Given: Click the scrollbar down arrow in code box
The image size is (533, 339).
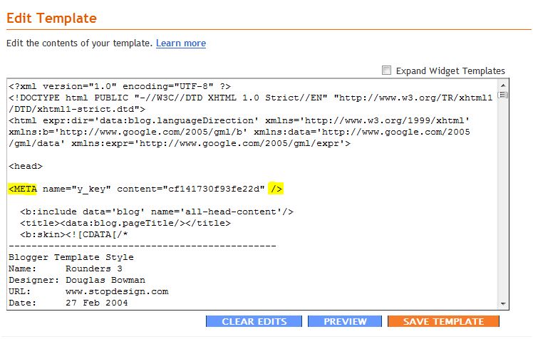Looking at the screenshot, I should pyautogui.click(x=503, y=303).
